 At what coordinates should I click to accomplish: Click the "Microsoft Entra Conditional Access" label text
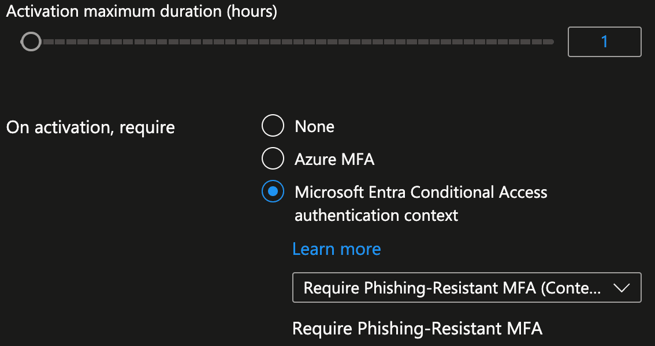click(x=420, y=192)
